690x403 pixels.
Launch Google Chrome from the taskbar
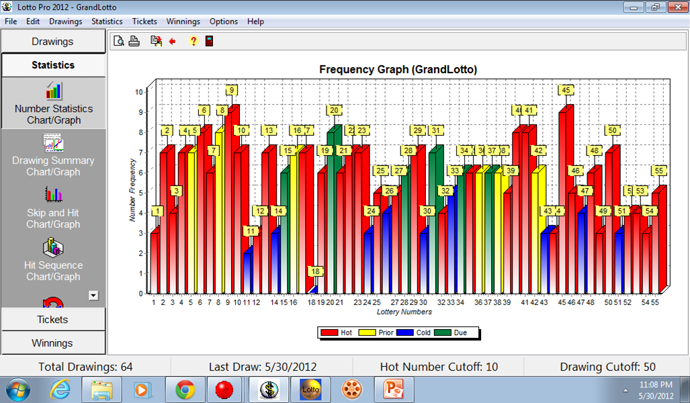(x=185, y=390)
